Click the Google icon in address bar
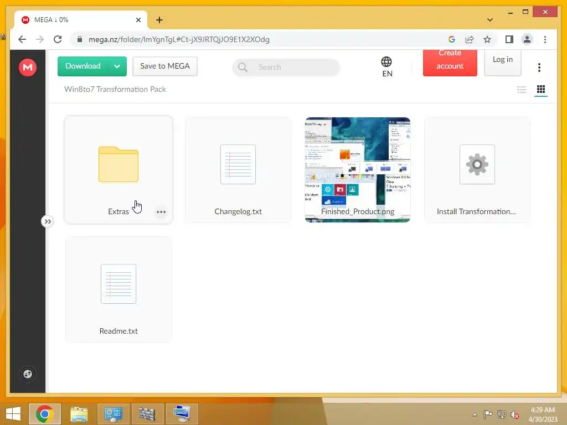The image size is (567, 425). [x=452, y=39]
